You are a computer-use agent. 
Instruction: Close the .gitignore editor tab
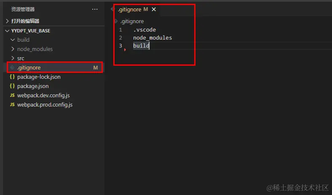(154, 9)
